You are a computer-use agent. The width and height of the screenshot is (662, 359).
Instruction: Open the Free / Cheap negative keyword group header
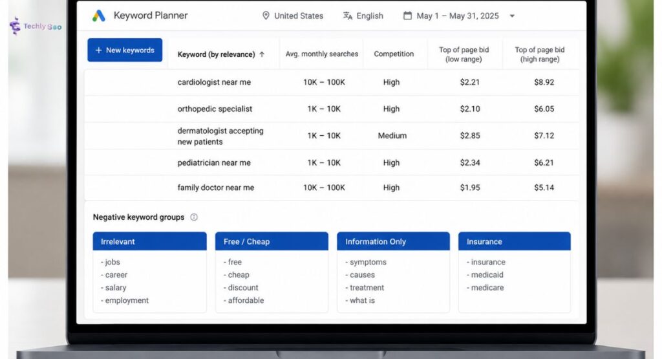tap(272, 241)
